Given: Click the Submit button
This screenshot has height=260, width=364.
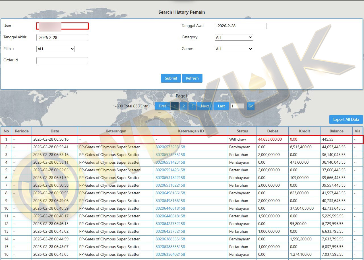Looking at the screenshot, I should 171,78.
